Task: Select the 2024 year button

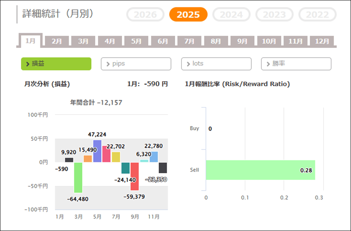Action: click(231, 15)
